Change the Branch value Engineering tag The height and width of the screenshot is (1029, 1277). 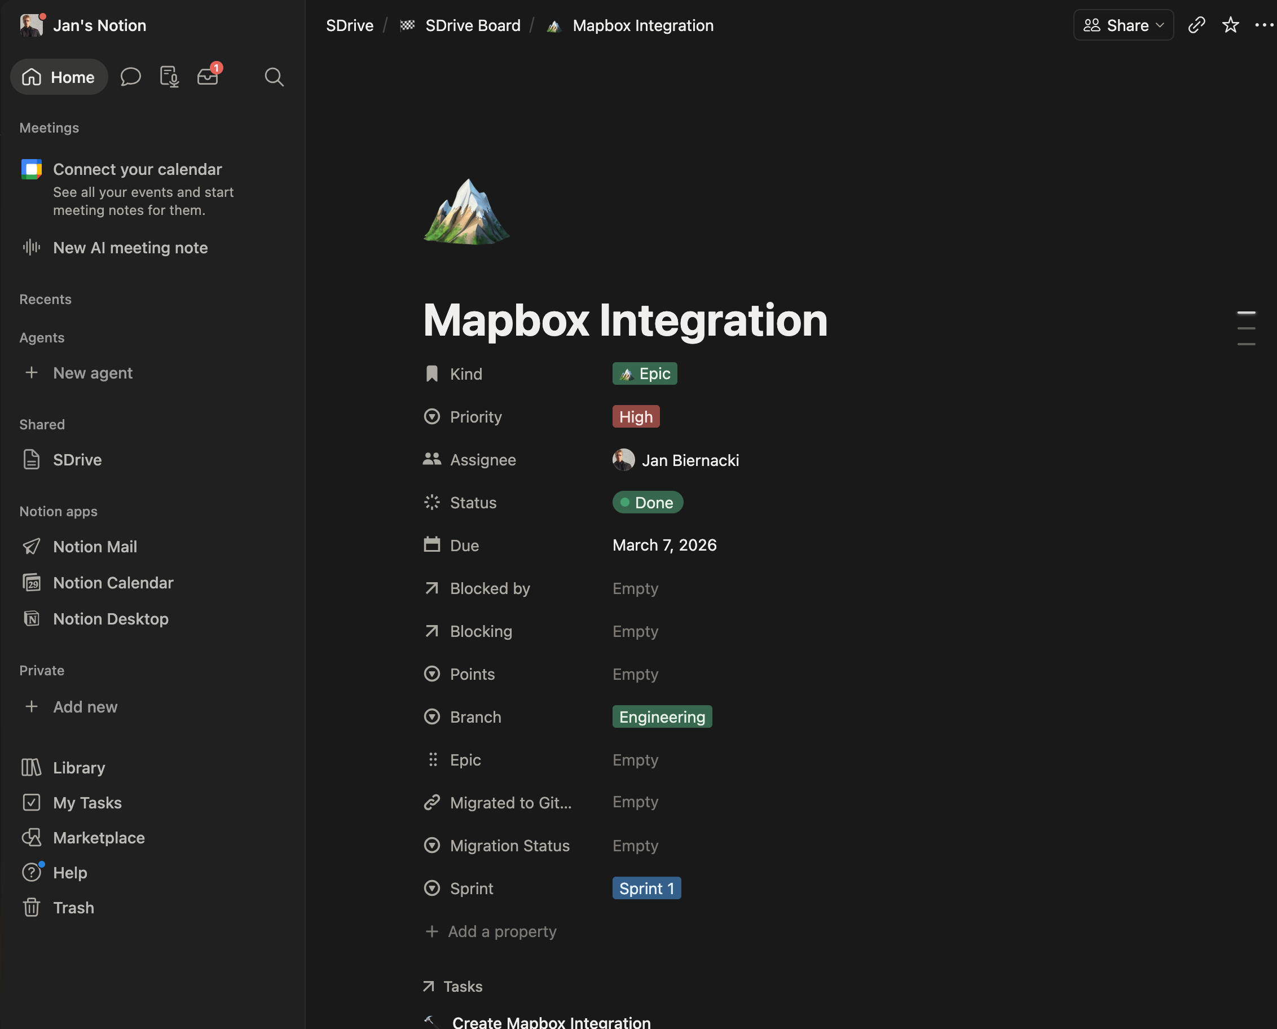coord(662,717)
